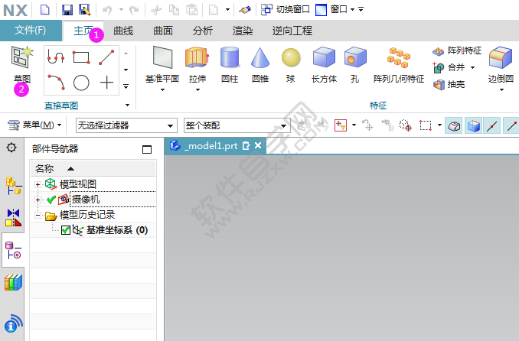Image resolution: width=519 pixels, height=341 pixels.
Task: Open the Reuse Library books sidebar icon
Action: [x=13, y=283]
